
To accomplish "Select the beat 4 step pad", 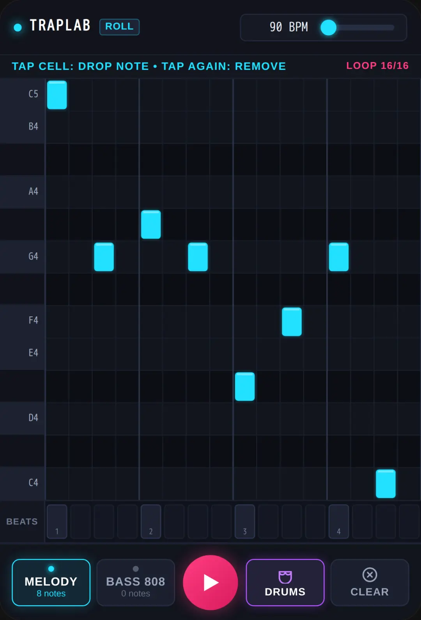I will click(339, 521).
